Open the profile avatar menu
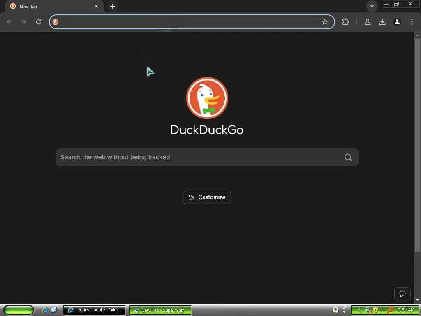 (x=397, y=22)
